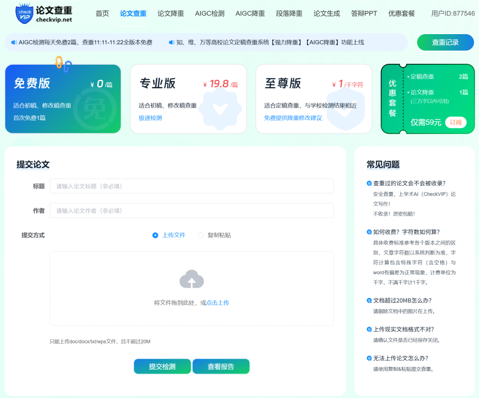
Task: Open the 答辩PPT menu item
Action: pos(364,14)
